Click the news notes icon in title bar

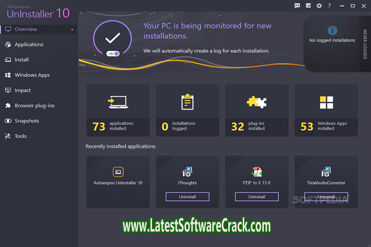[x=308, y=6]
